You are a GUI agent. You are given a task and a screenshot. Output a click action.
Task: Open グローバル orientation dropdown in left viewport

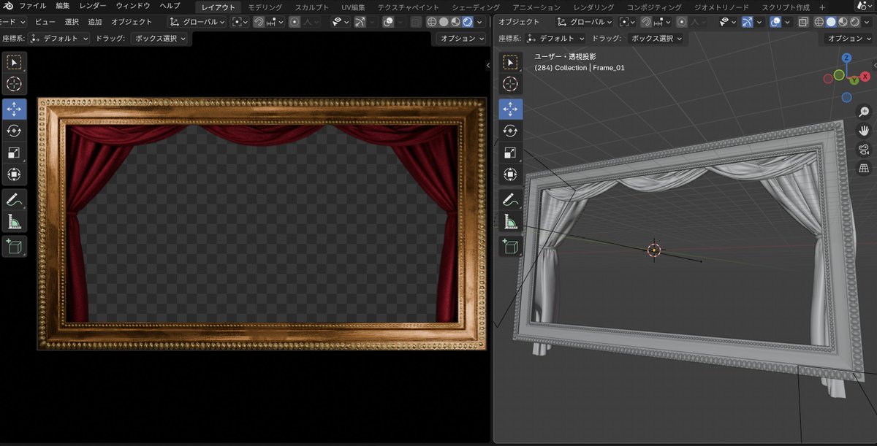pos(197,22)
